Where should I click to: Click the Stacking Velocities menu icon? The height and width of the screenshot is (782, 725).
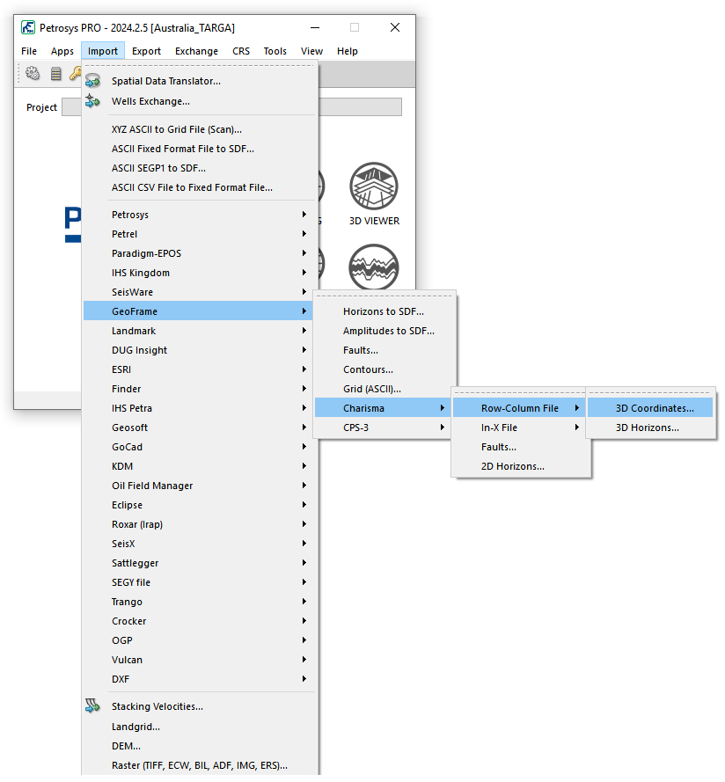coord(93,705)
